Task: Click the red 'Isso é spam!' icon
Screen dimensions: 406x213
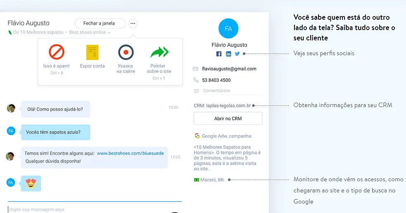Action: (56, 52)
